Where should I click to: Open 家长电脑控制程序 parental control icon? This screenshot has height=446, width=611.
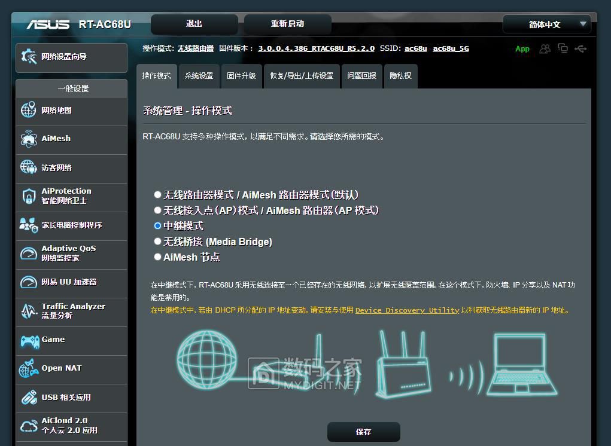click(x=29, y=225)
